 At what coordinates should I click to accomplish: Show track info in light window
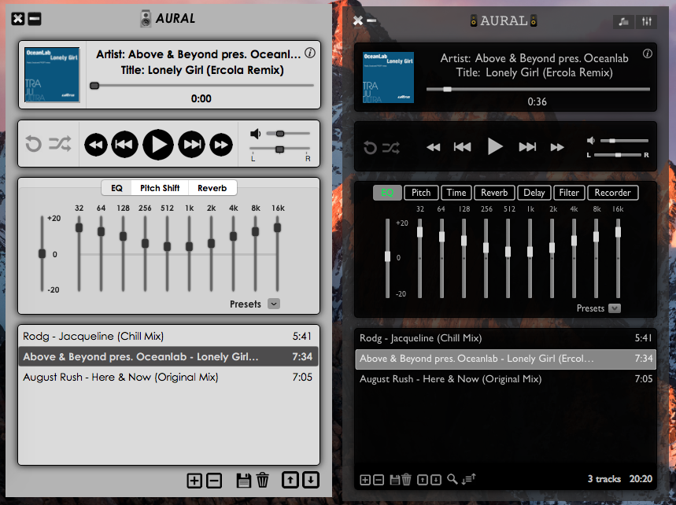coord(310,53)
